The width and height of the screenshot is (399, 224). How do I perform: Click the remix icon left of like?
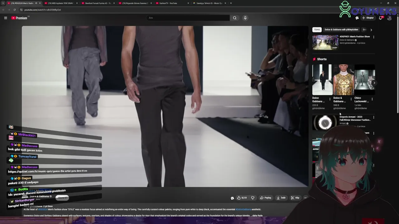click(x=232, y=198)
